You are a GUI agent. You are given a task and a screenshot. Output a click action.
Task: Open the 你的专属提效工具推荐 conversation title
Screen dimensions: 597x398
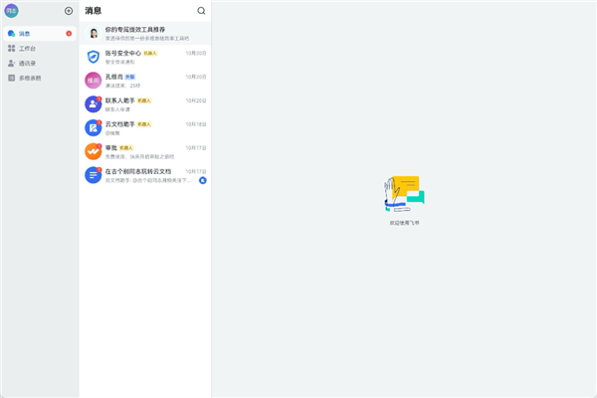(x=135, y=29)
